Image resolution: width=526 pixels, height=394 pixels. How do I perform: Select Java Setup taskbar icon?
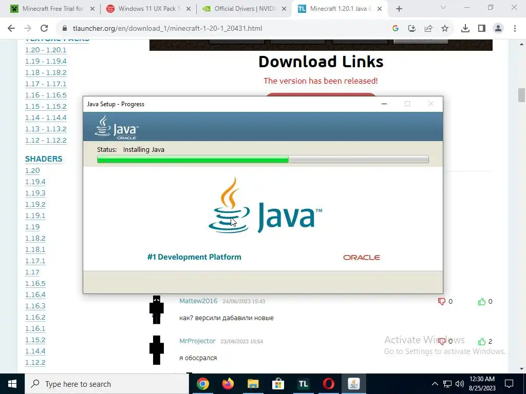tap(353, 384)
